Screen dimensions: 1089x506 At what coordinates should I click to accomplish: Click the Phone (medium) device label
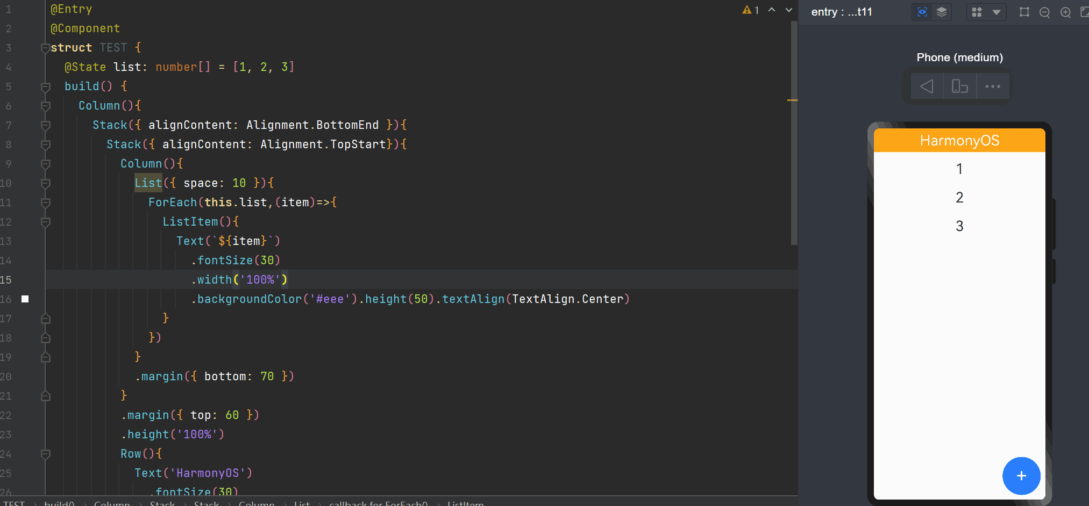click(x=960, y=57)
